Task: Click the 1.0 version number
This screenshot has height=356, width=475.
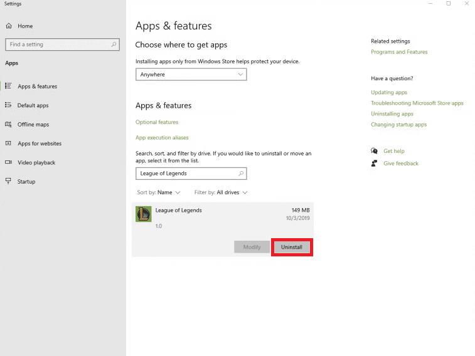Action: coord(159,226)
